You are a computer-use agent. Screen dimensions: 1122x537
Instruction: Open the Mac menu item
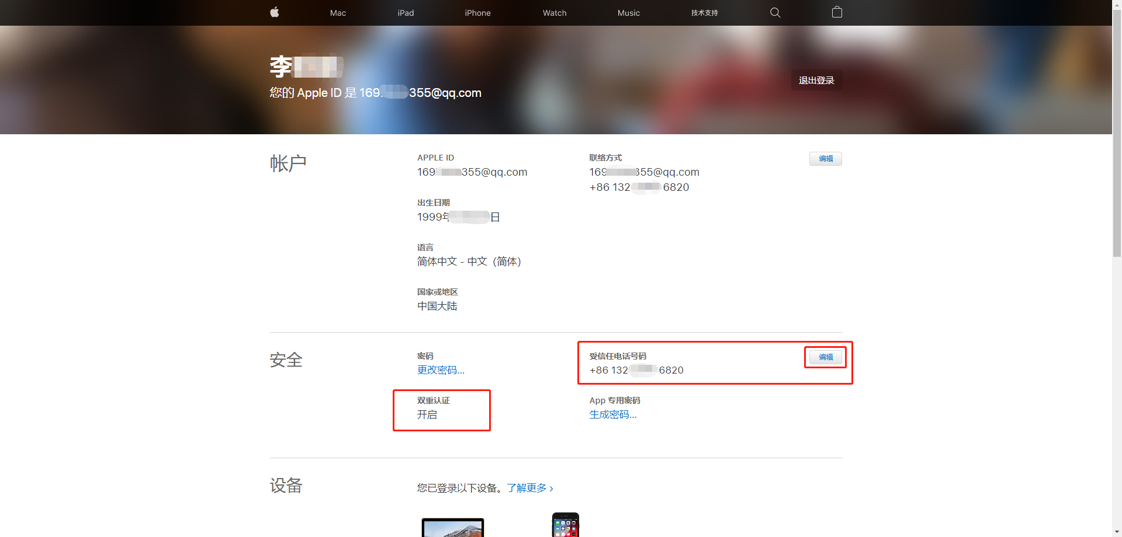(x=338, y=13)
